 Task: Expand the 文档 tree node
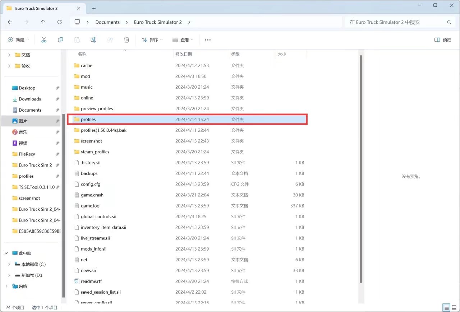[x=9, y=55]
